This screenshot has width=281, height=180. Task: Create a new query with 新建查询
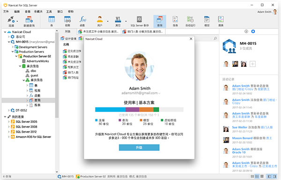click(x=29, y=22)
